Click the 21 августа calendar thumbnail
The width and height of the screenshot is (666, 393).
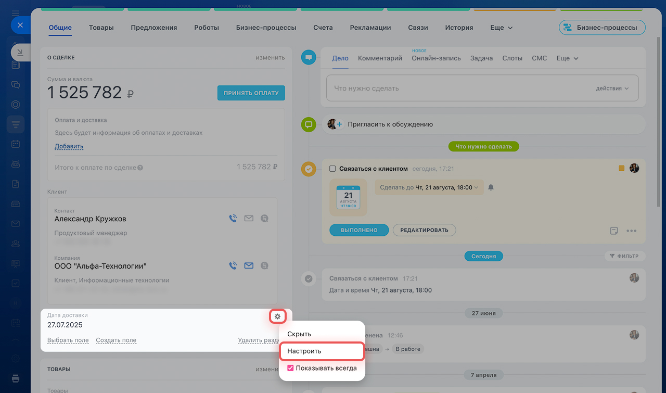click(349, 198)
